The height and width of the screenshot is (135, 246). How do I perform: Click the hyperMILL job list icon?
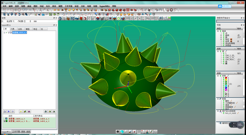pyautogui.click(x=4, y=14)
